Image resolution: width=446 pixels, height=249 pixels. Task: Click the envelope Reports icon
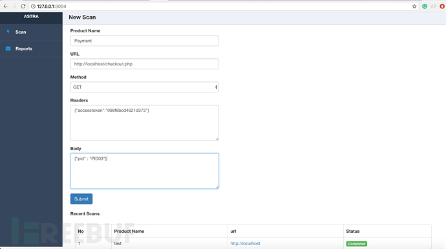(x=8, y=49)
